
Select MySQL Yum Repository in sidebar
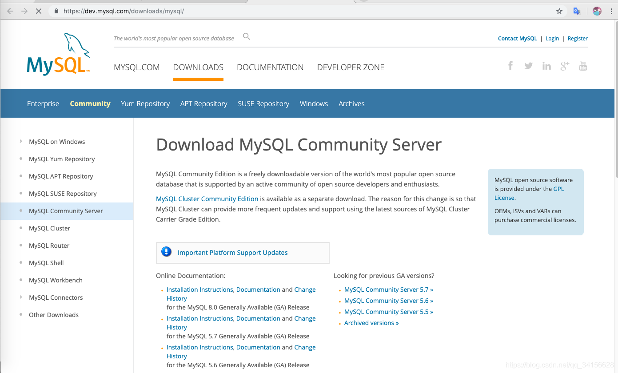point(62,159)
